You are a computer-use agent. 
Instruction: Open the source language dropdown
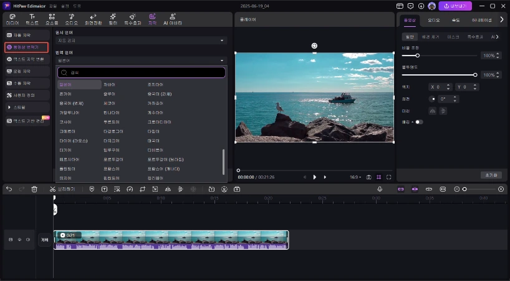[141, 41]
